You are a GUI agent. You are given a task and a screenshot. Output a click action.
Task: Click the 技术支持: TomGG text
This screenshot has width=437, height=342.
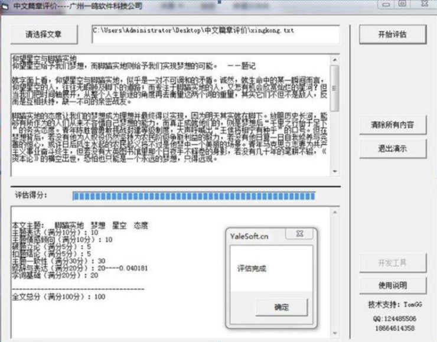click(395, 305)
